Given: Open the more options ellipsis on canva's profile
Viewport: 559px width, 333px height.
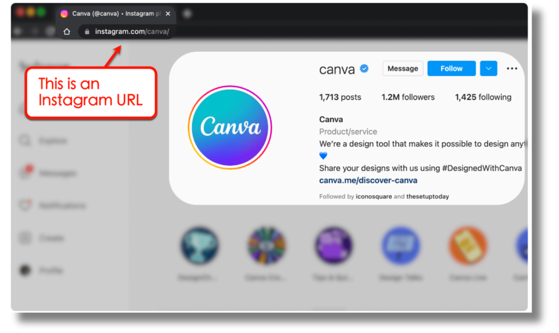Looking at the screenshot, I should point(512,68).
